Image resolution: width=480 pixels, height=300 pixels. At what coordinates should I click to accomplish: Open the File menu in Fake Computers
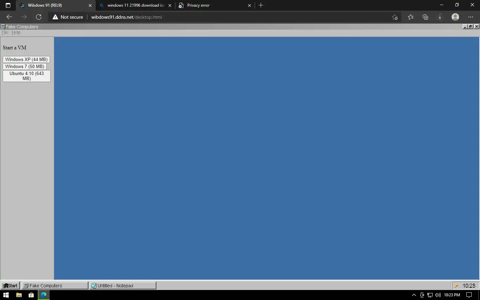click(x=5, y=32)
